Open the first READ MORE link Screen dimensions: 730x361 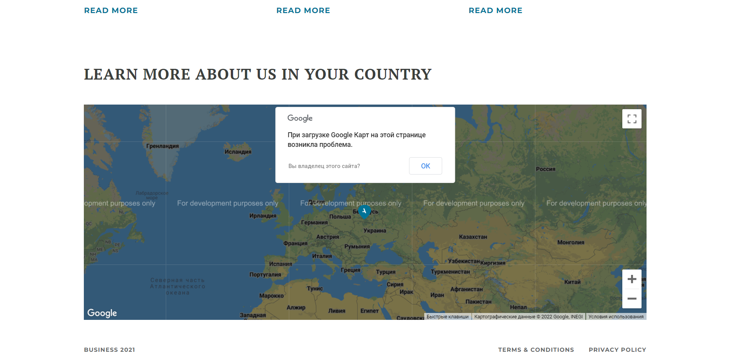[x=111, y=10]
